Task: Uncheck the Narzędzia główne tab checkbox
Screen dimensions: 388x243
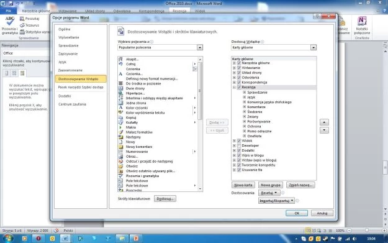Action: tap(239, 63)
